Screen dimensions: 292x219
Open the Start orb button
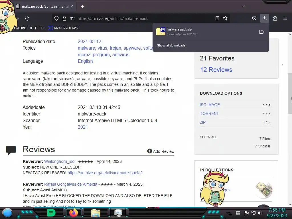point(7,213)
